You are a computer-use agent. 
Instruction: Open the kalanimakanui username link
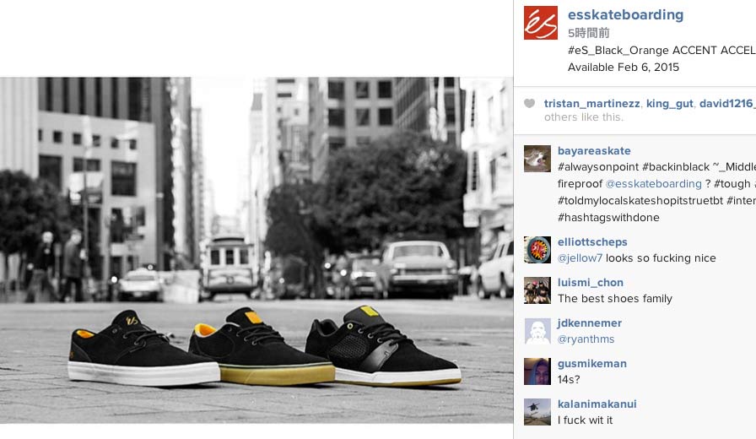597,404
